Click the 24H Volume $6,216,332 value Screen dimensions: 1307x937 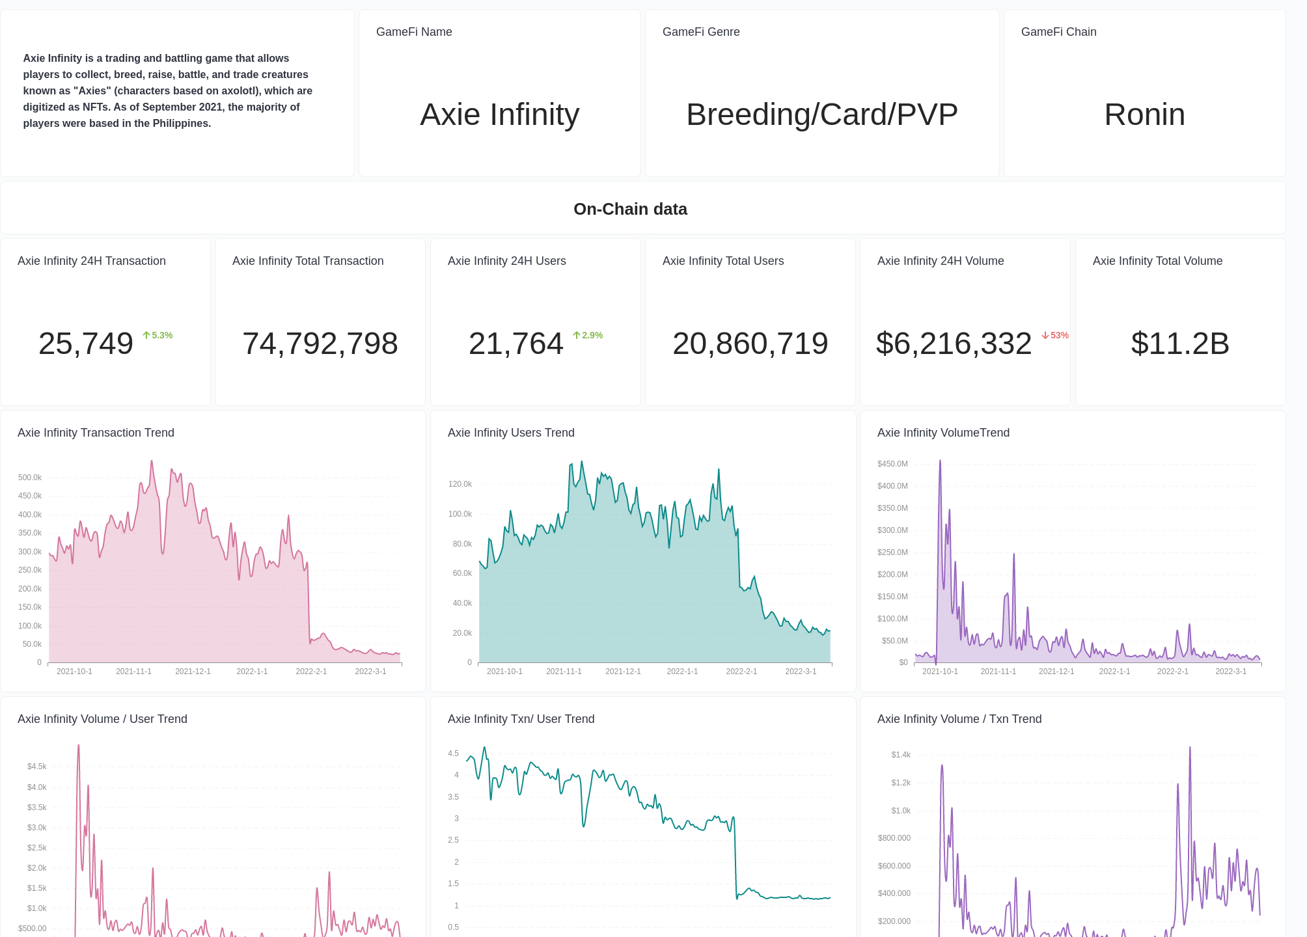click(x=952, y=344)
